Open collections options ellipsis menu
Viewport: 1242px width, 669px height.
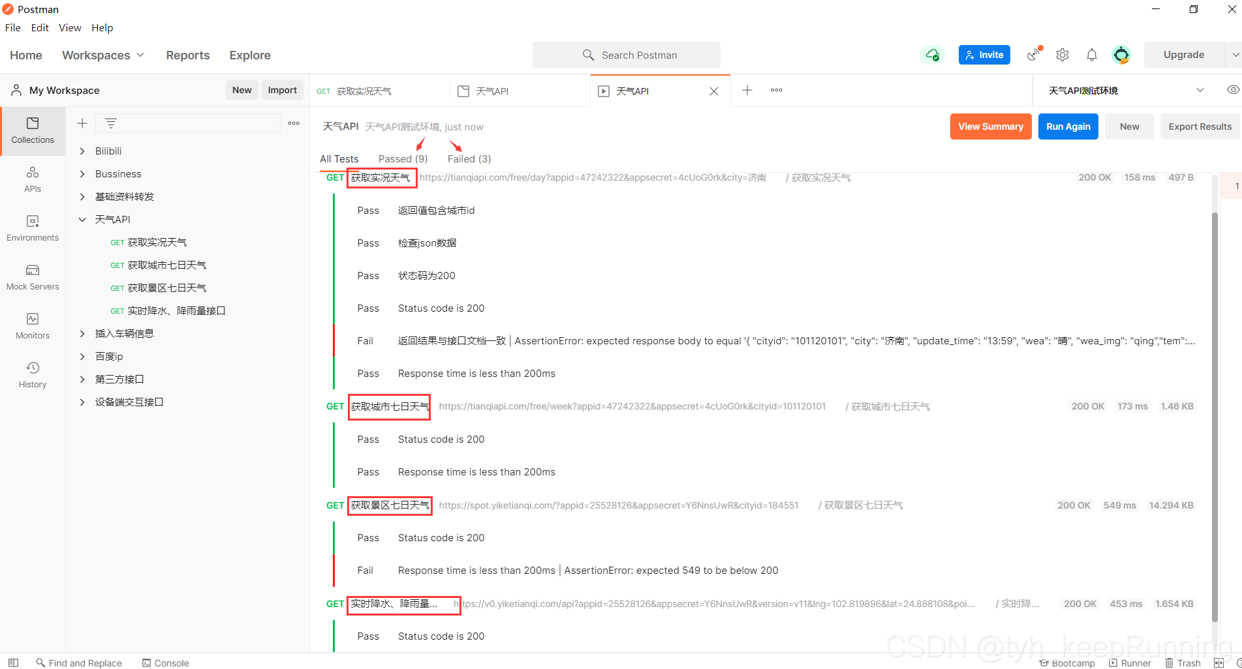(294, 123)
